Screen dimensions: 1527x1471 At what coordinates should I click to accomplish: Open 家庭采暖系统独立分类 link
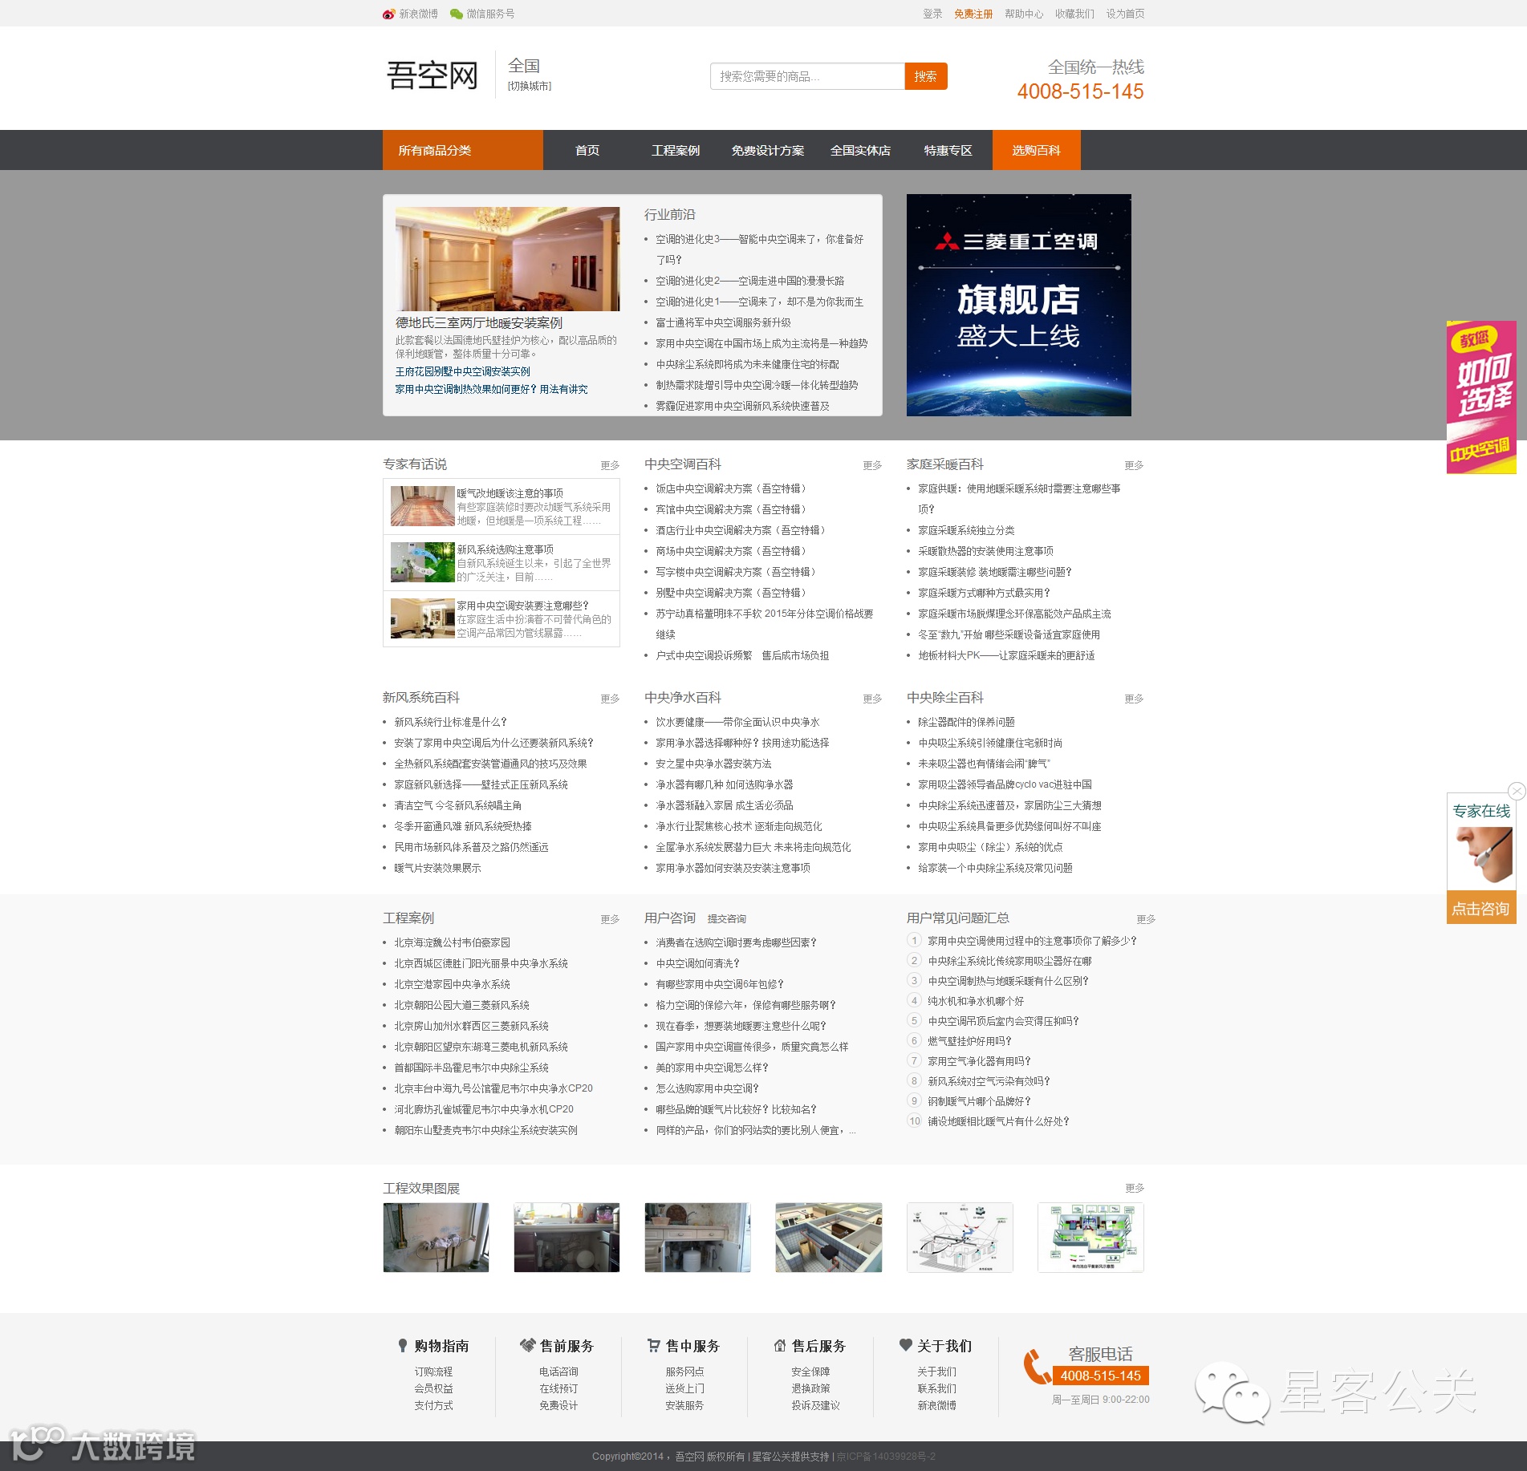coord(966,530)
